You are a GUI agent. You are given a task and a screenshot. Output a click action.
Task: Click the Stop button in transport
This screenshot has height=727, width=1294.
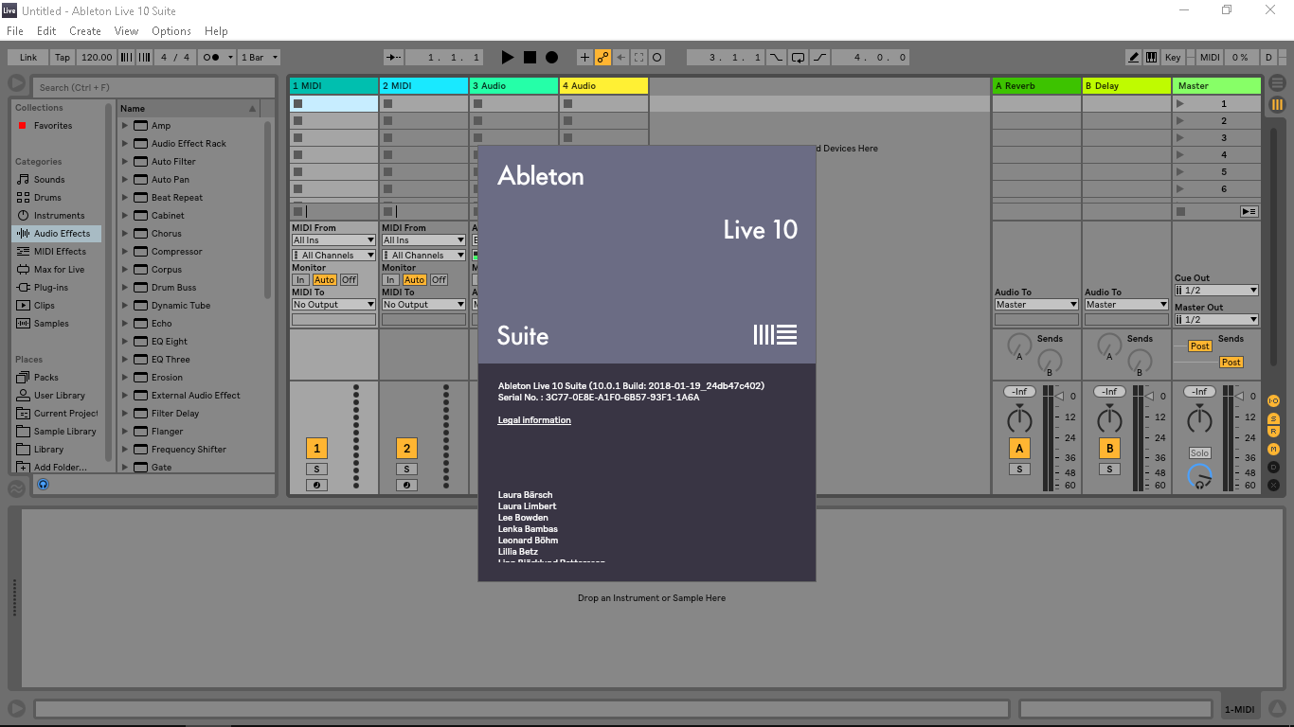(x=530, y=58)
